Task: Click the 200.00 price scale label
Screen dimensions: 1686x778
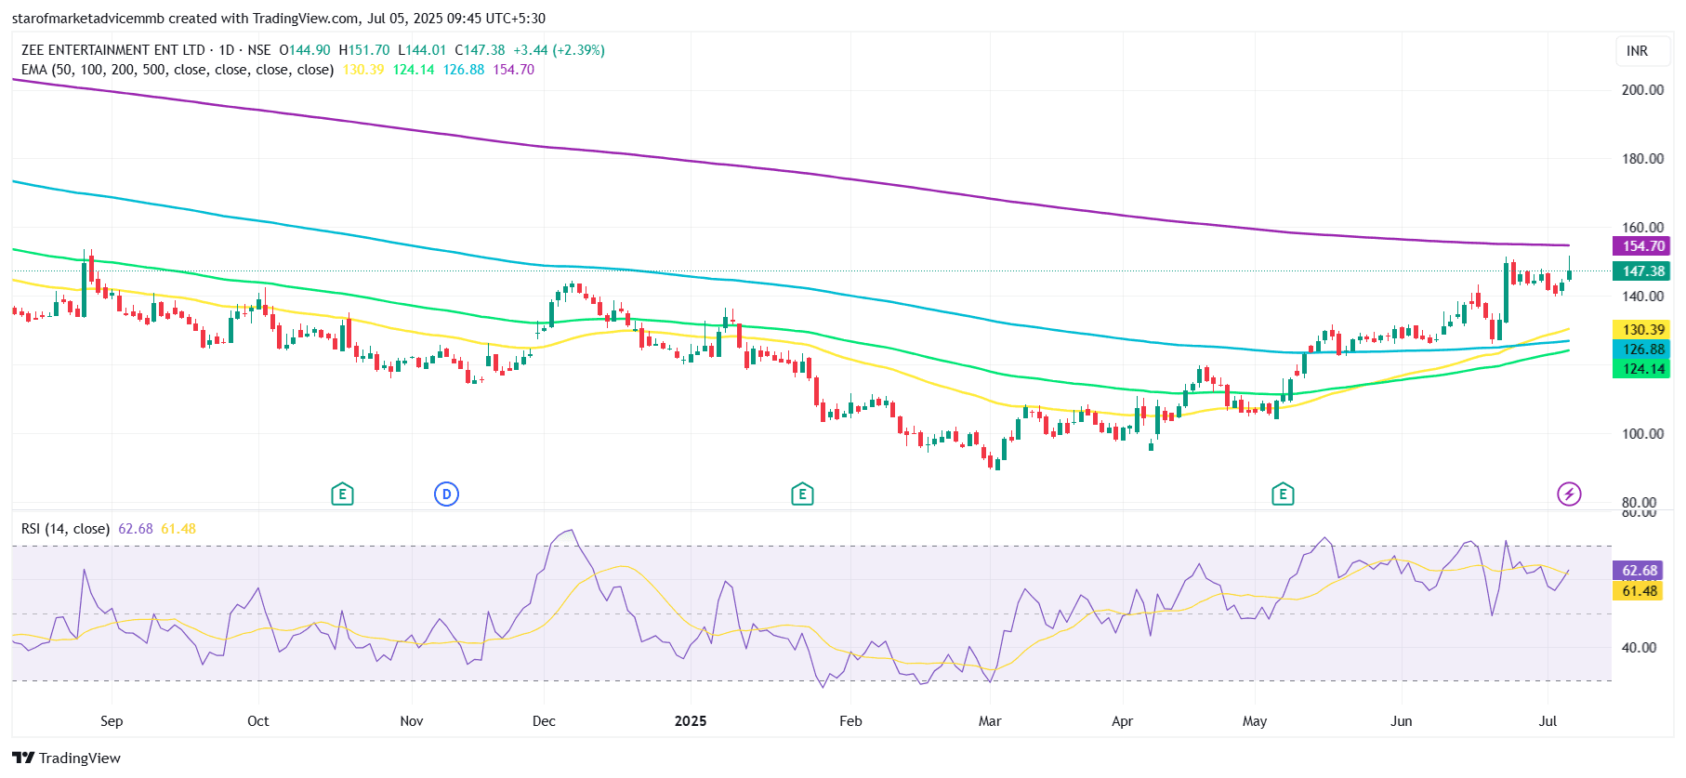Action: [1642, 90]
